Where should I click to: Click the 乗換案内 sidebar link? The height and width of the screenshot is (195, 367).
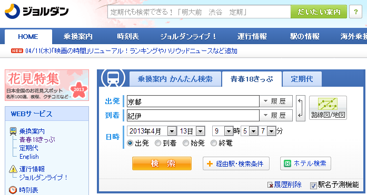32,131
